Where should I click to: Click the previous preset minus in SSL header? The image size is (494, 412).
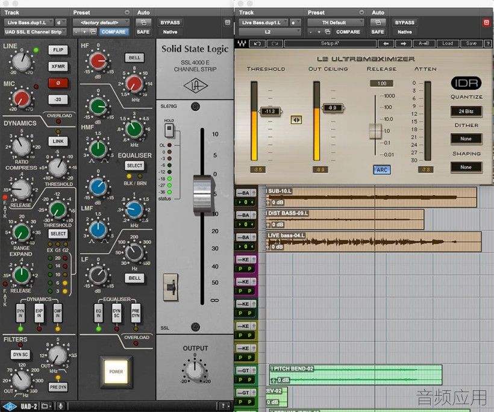pos(77,32)
